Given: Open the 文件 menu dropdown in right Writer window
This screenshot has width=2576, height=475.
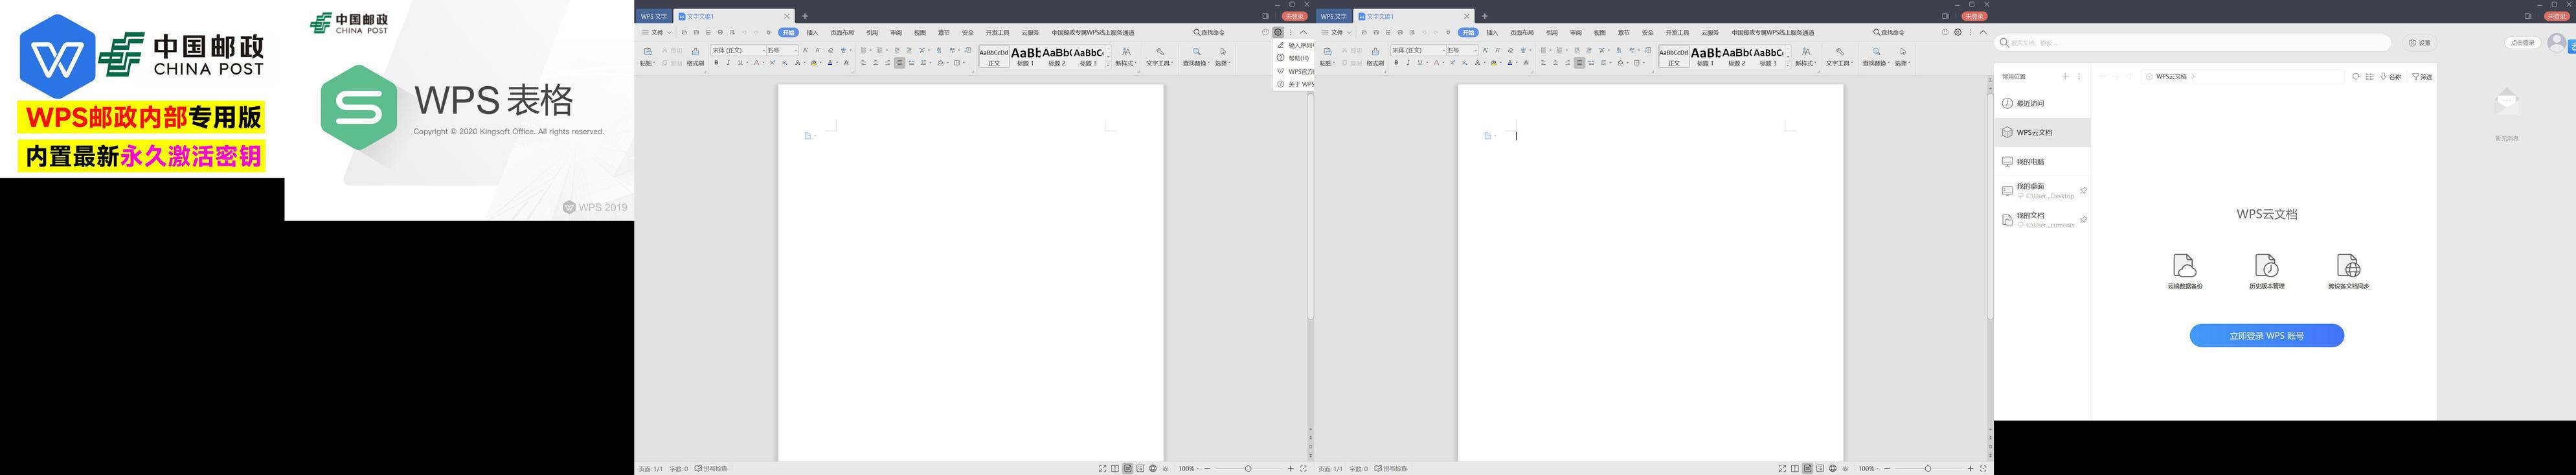Looking at the screenshot, I should (x=1336, y=33).
